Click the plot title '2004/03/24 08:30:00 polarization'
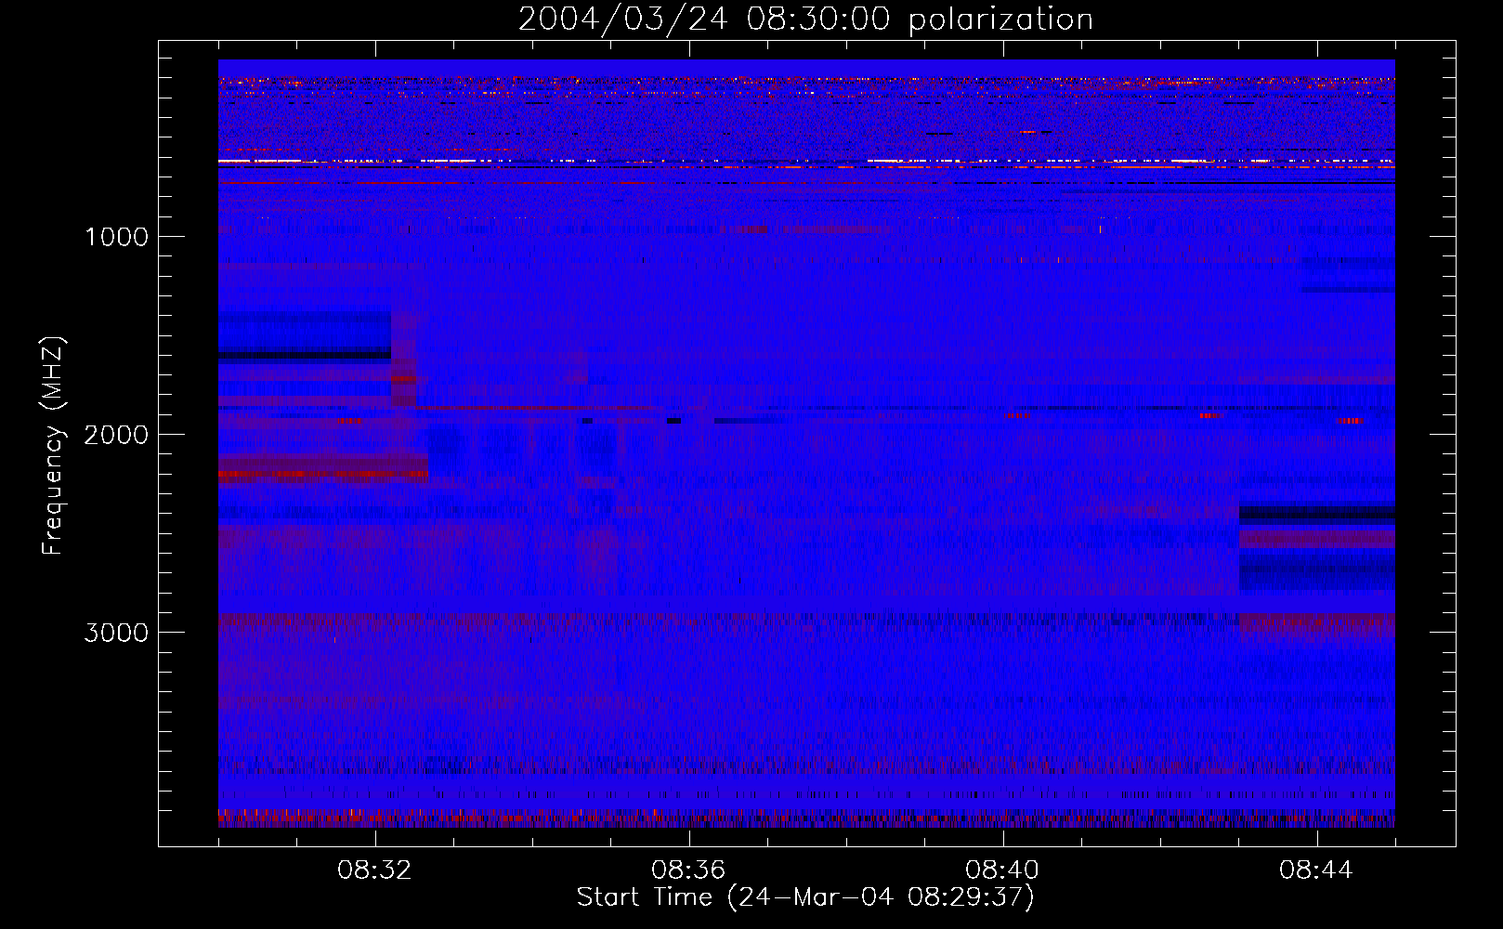Image resolution: width=1503 pixels, height=929 pixels. pyautogui.click(x=805, y=20)
